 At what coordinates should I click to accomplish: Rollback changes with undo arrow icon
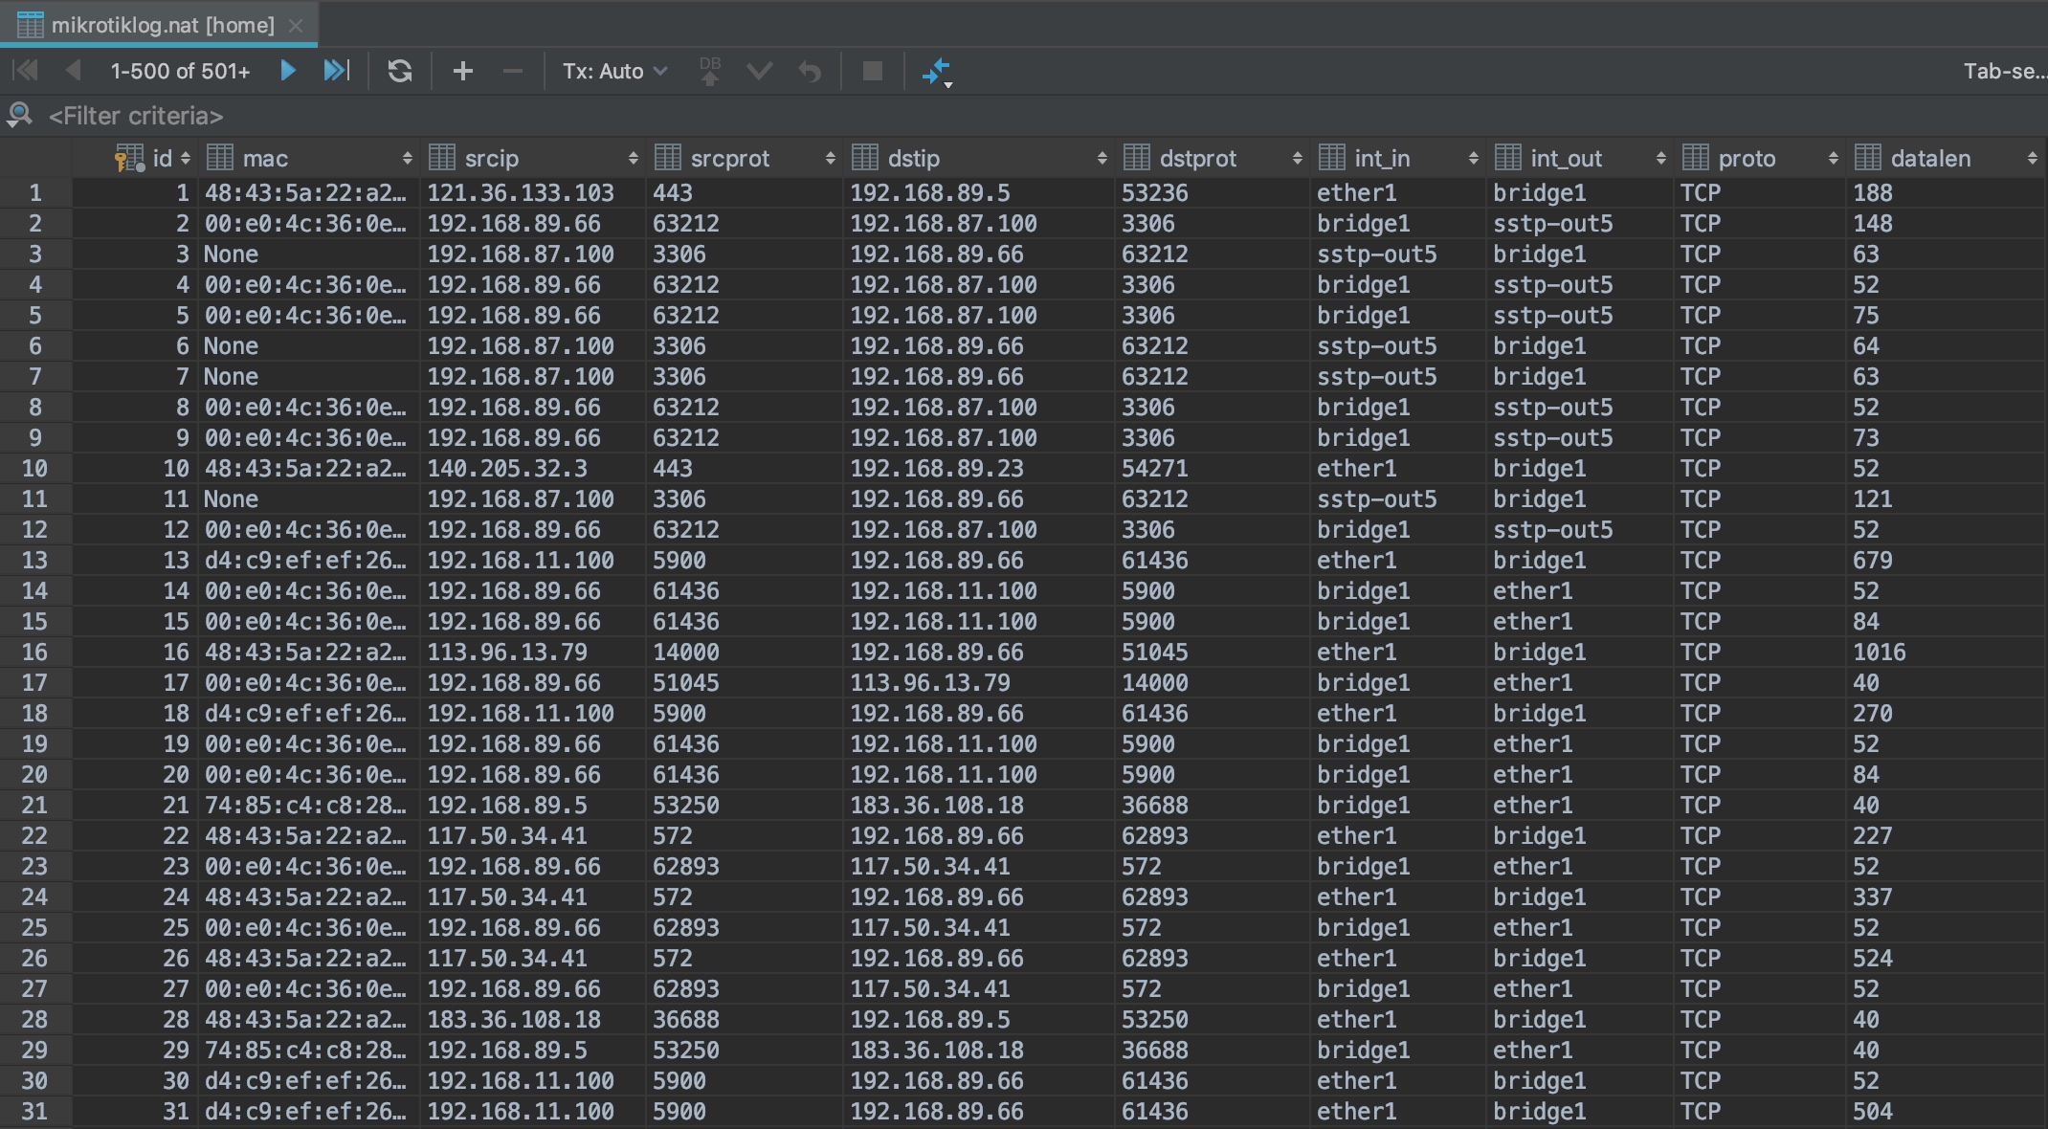810,71
